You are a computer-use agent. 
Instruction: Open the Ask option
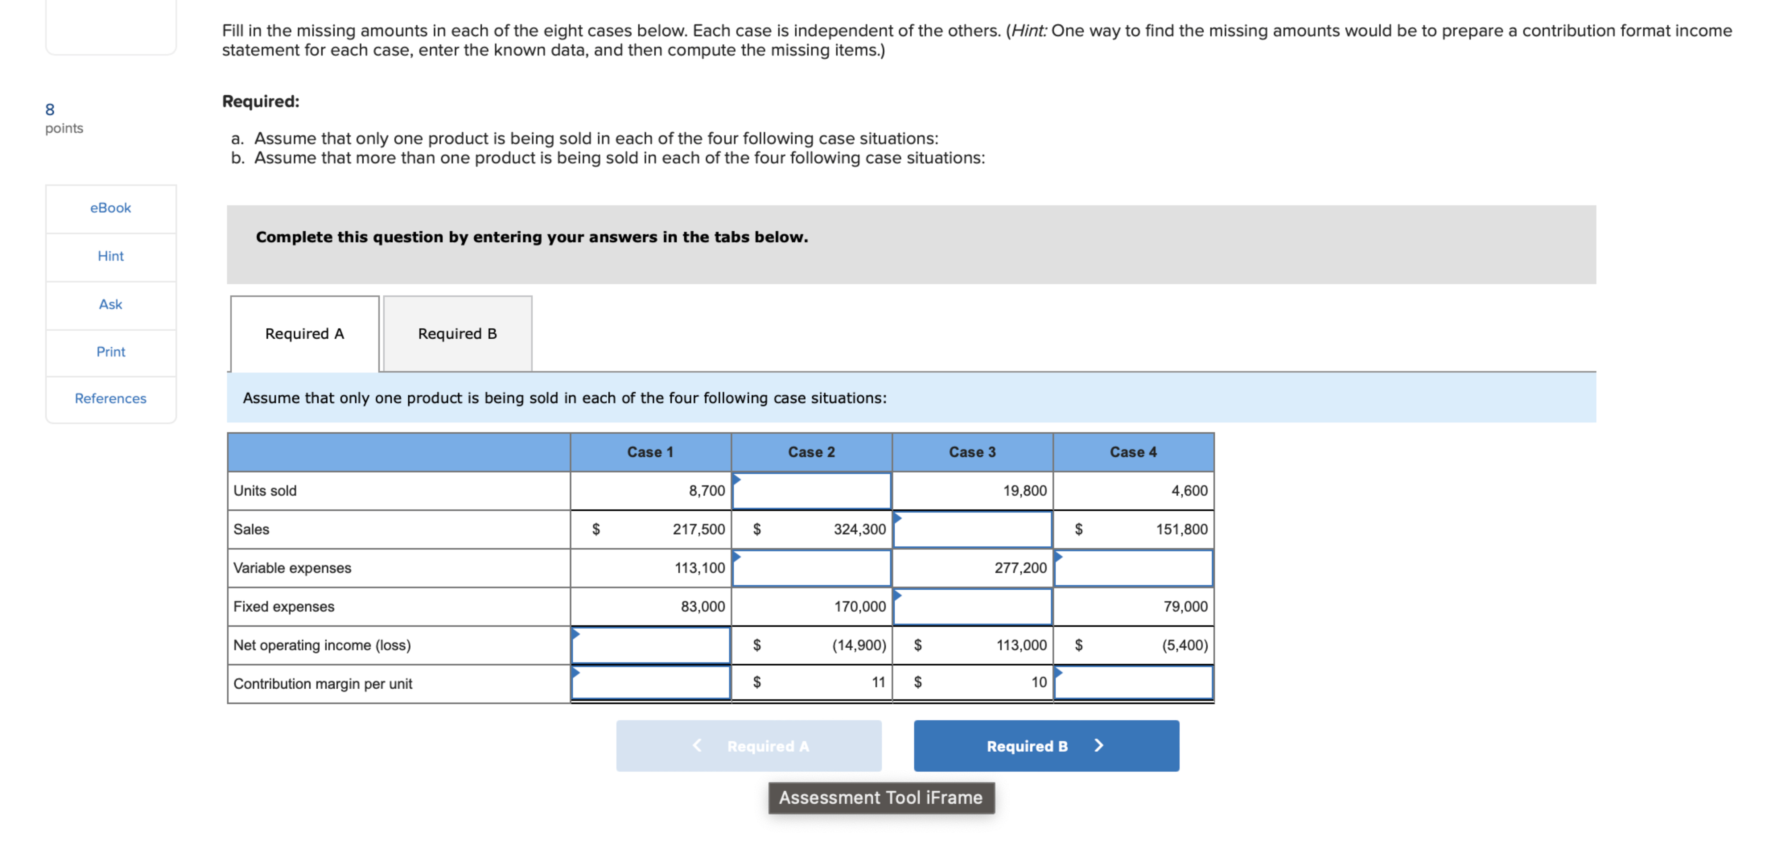[109, 304]
